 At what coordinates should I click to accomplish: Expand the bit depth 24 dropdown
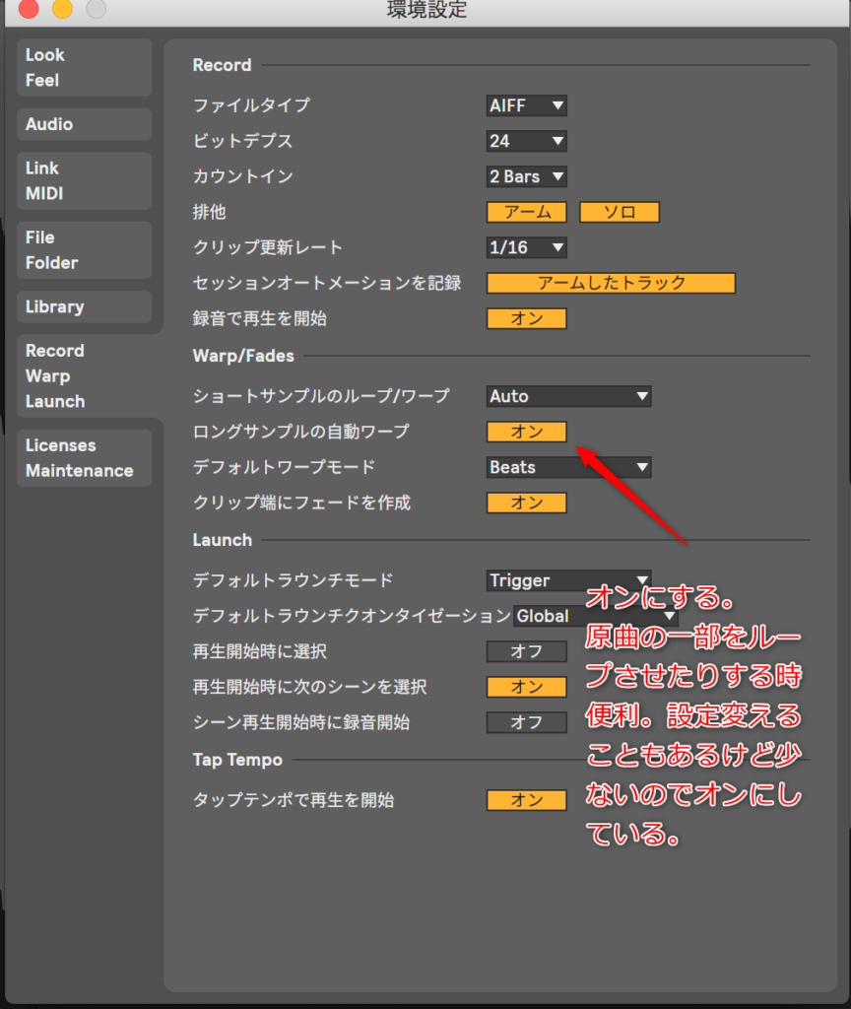[527, 141]
